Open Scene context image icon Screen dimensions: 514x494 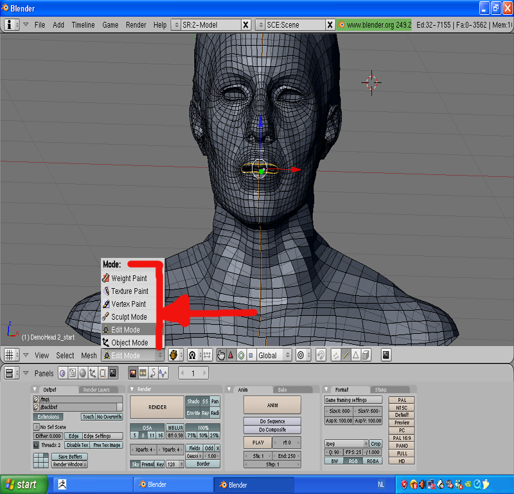point(113,373)
